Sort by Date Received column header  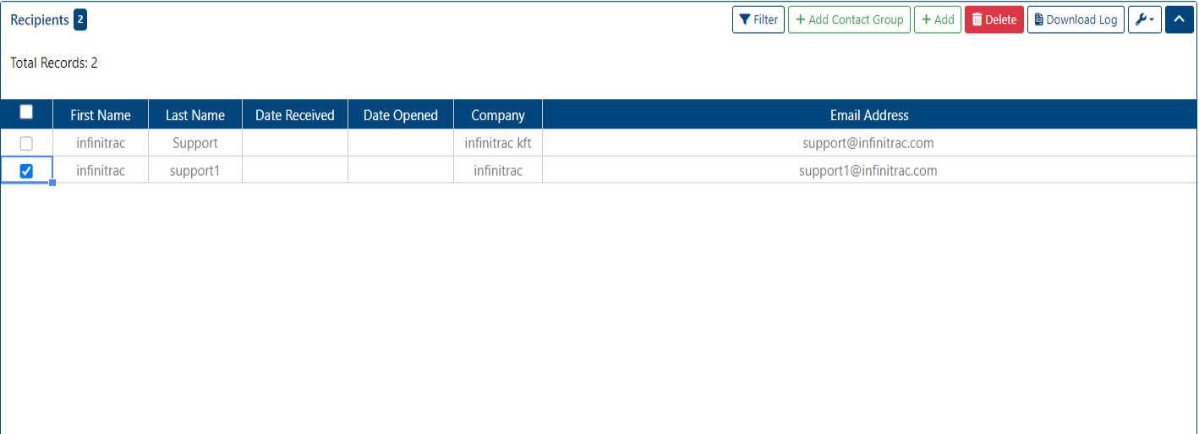(295, 115)
